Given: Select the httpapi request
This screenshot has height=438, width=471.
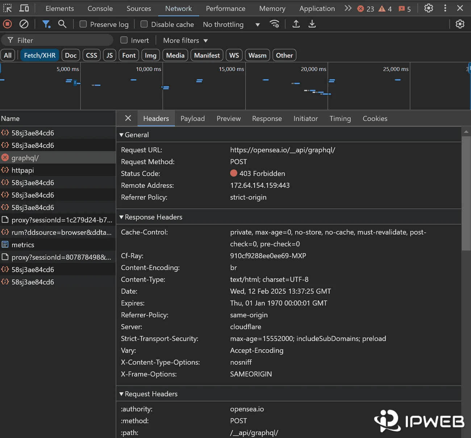Looking at the screenshot, I should point(58,170).
